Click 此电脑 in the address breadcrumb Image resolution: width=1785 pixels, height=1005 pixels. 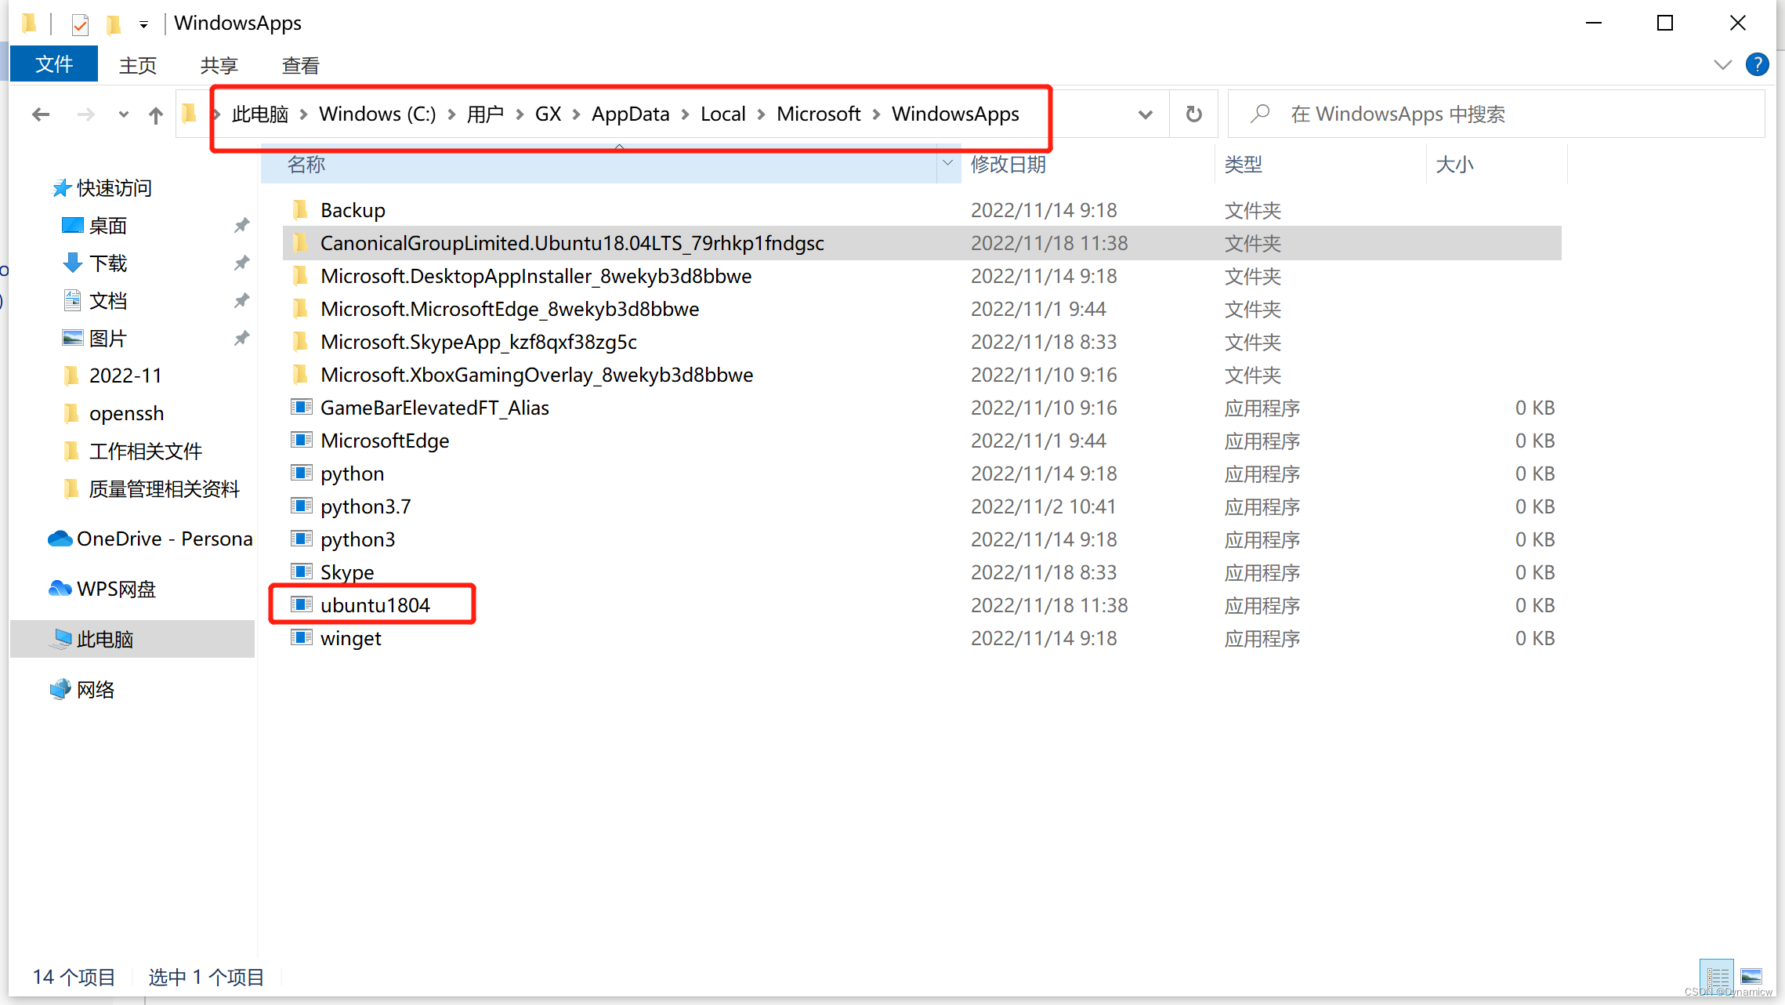click(260, 114)
